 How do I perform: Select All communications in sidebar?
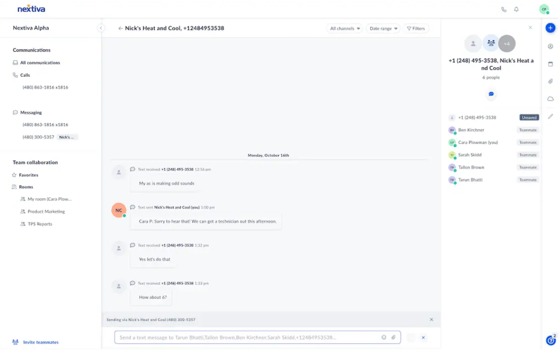[40, 62]
